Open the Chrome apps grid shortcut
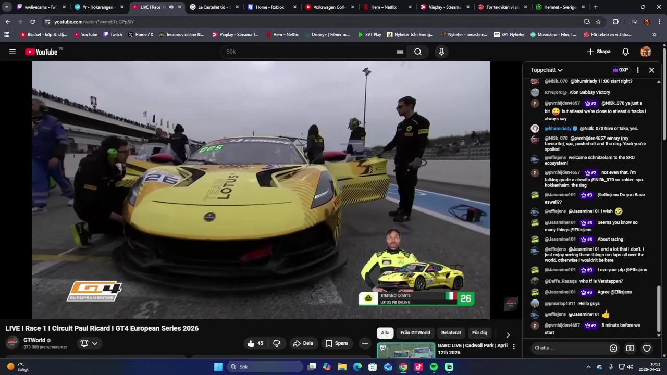The height and width of the screenshot is (375, 667). pyautogui.click(x=7, y=35)
